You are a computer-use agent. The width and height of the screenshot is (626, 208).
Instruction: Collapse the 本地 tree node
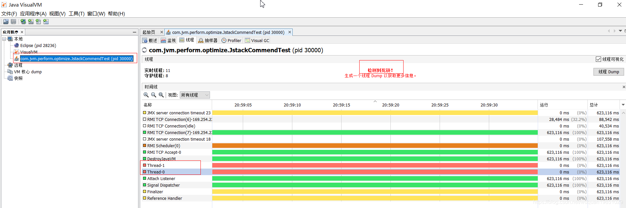tap(4, 39)
